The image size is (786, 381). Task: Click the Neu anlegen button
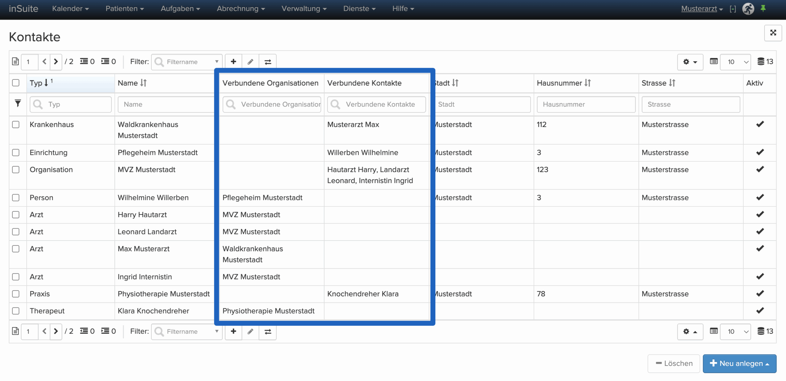pyautogui.click(x=739, y=364)
